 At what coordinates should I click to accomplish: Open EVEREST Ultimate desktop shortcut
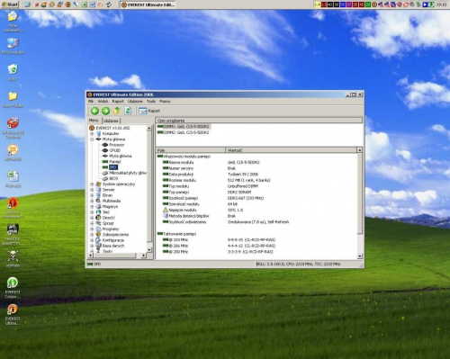pos(13,314)
